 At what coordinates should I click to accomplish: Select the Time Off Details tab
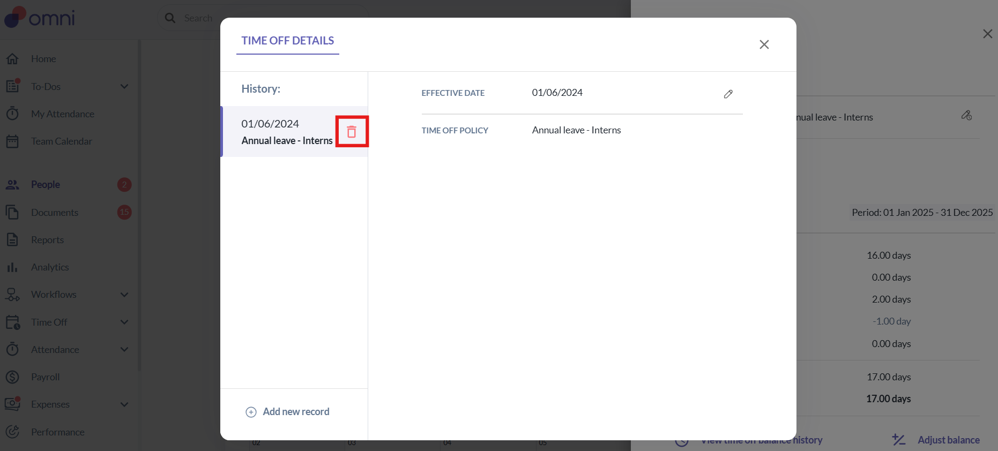tap(288, 41)
